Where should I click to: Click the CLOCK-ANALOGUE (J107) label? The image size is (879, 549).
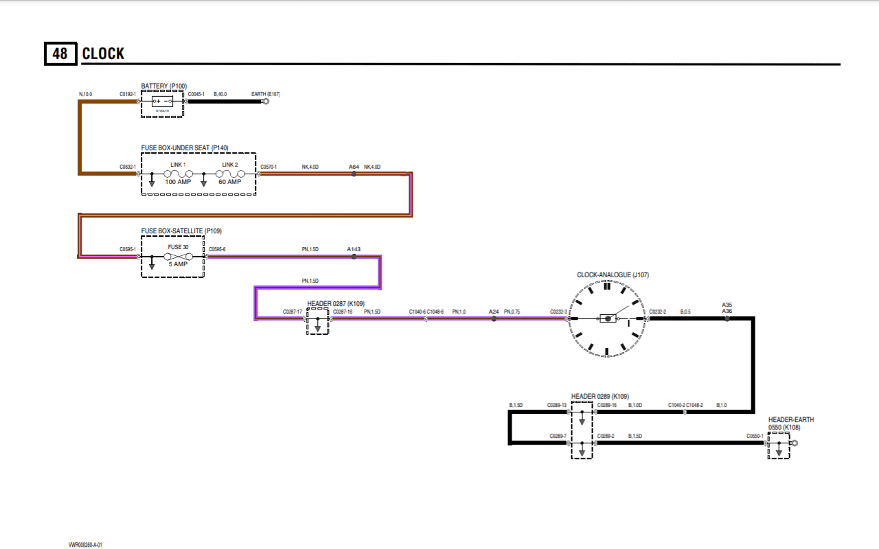[613, 274]
